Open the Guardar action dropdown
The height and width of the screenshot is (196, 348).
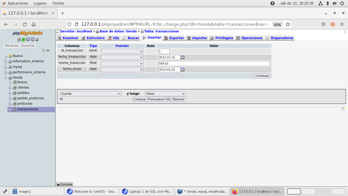90,94
